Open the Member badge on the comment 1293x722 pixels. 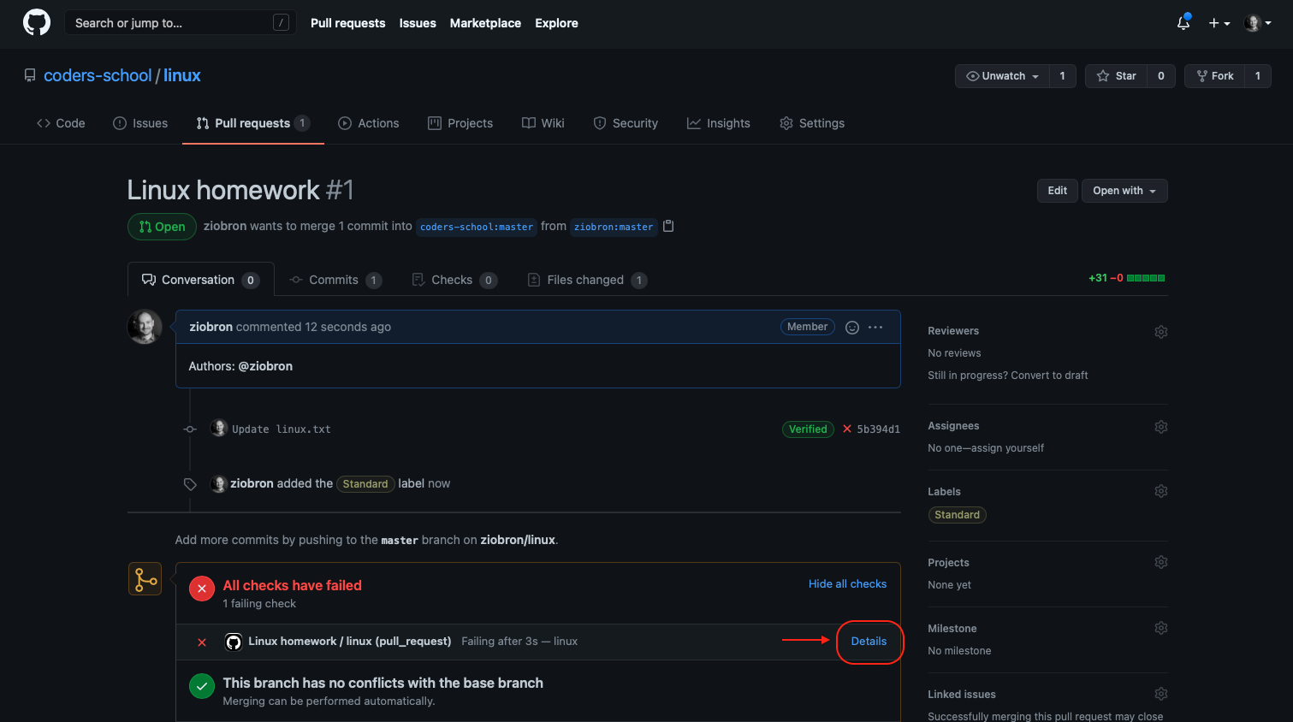click(x=807, y=327)
